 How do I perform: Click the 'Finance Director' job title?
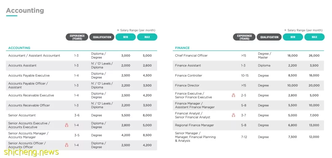click(x=187, y=85)
